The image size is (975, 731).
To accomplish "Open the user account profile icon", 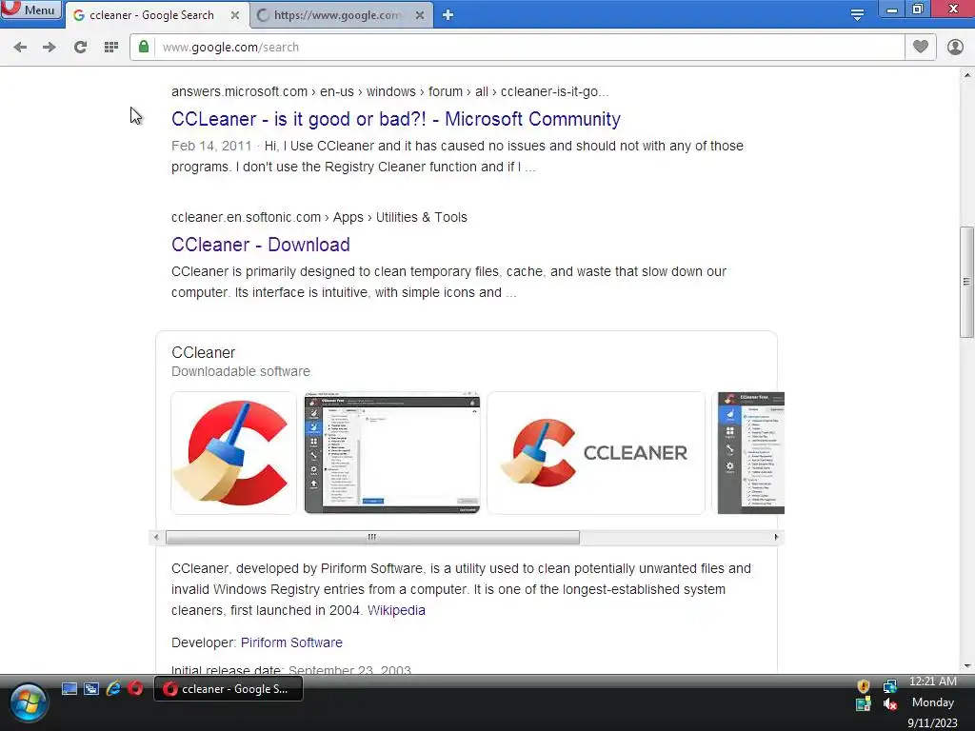I will (955, 47).
